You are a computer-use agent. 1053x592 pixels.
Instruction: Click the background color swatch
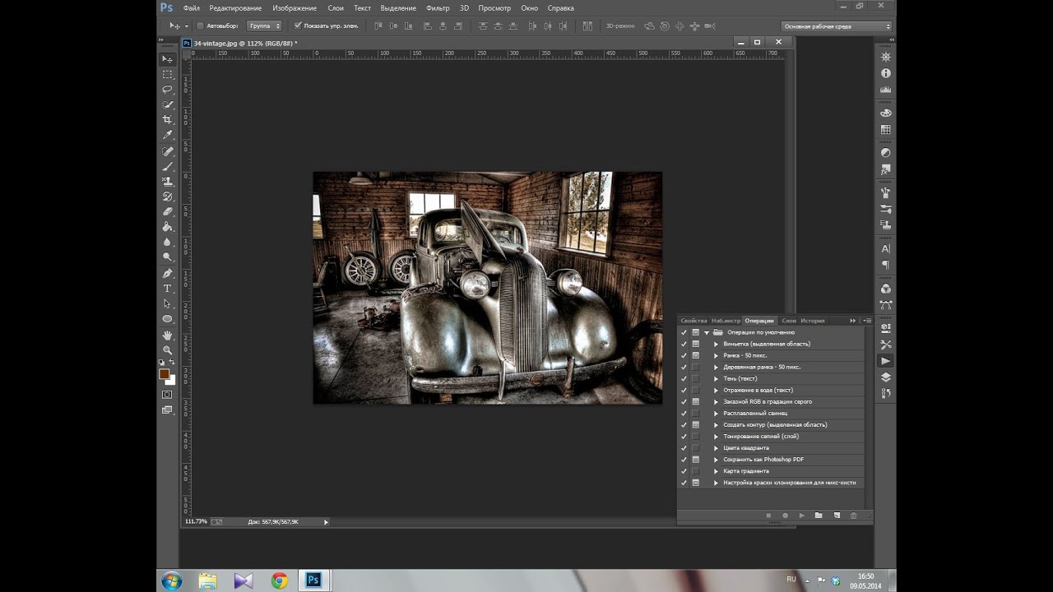tap(170, 380)
